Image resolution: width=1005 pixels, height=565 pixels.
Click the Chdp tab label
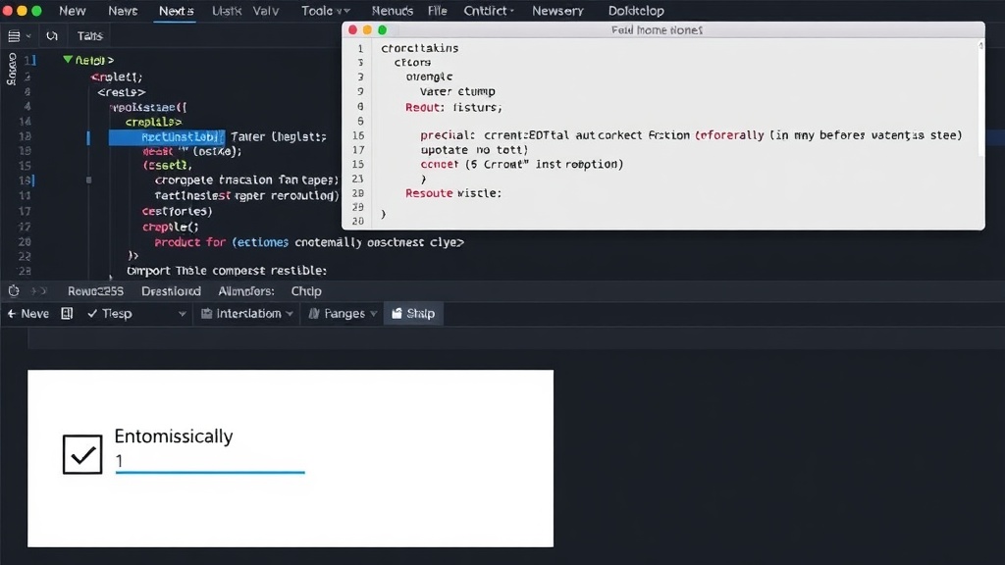click(306, 290)
